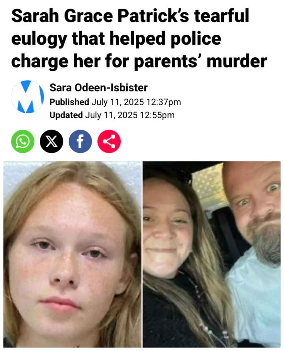Image resolution: width=284 pixels, height=351 pixels.
Task: Click the bold 'Published' label
Action: point(69,102)
